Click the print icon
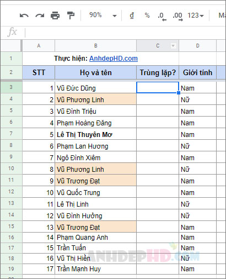This screenshot has height=279, width=226. (55, 15)
